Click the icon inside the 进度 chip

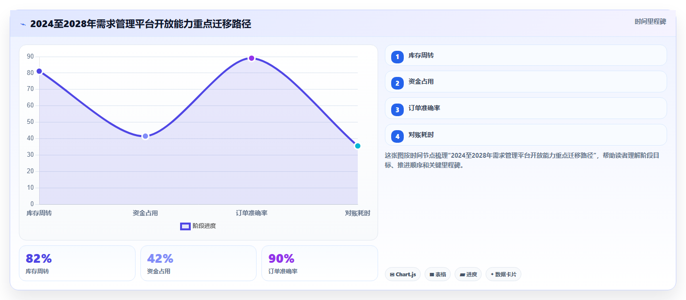[462, 275]
